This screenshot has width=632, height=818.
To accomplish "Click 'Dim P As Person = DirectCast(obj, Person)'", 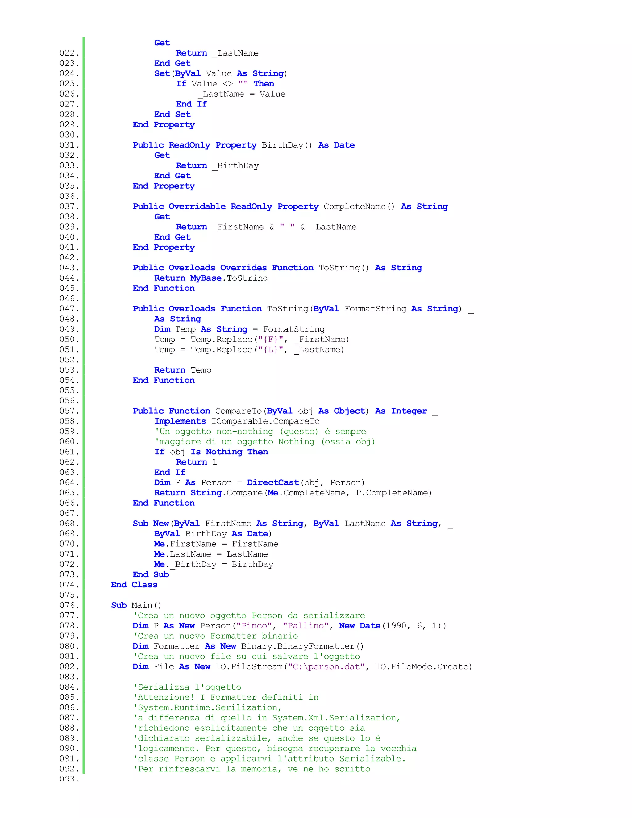I will [x=260, y=483].
